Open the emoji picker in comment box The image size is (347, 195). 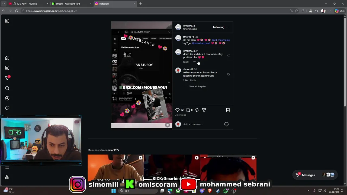tap(227, 124)
